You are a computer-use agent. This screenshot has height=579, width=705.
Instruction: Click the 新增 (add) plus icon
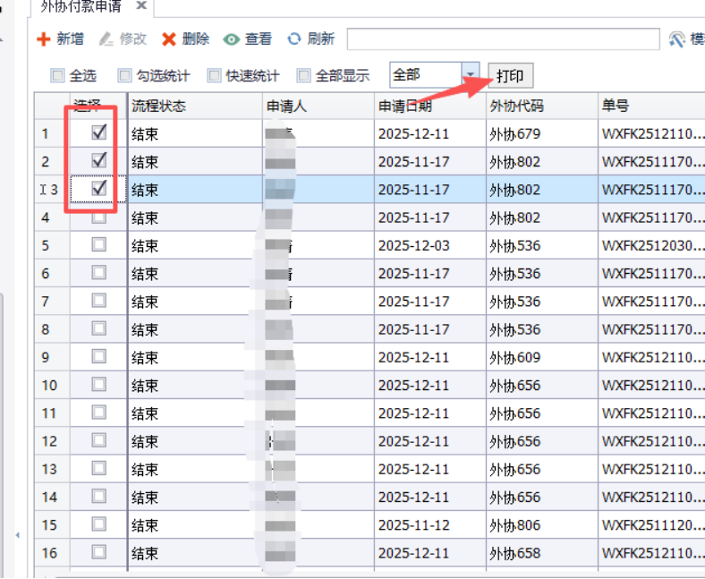coord(43,39)
